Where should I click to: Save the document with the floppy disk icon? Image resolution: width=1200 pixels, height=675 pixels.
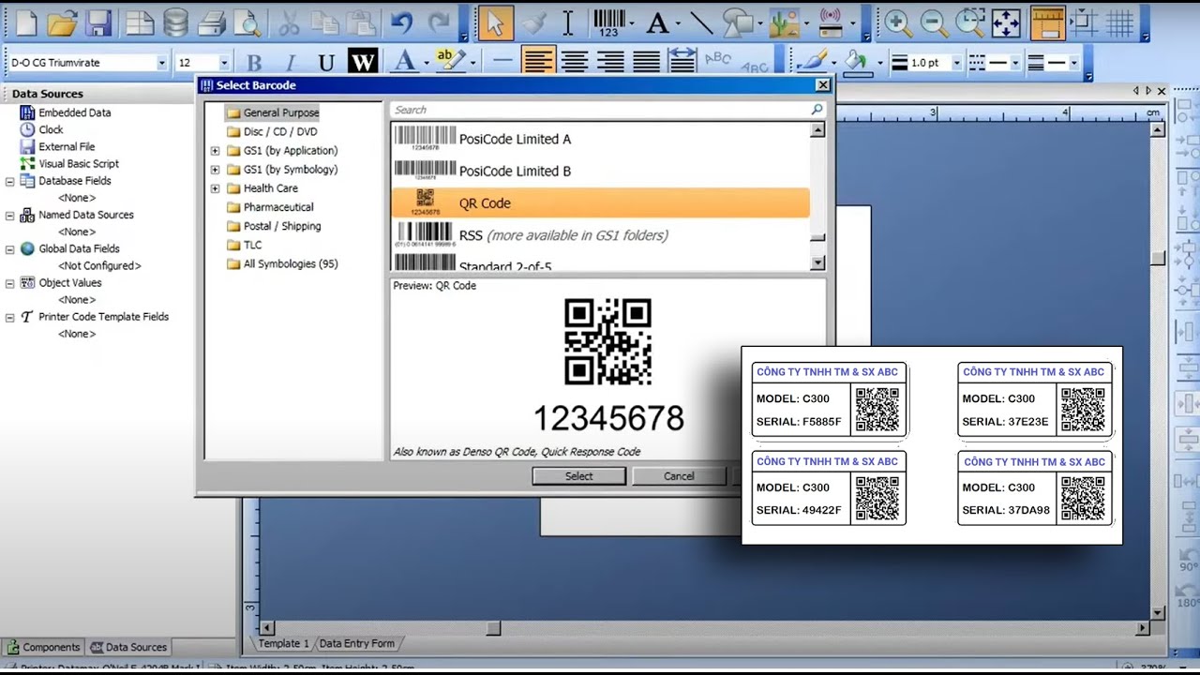pos(98,22)
